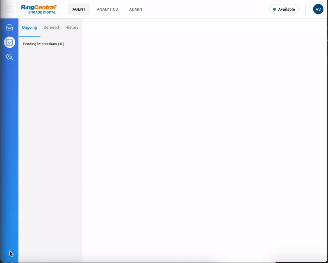Viewport: 328px width, 263px height.
Task: Click the Pending interactions ( 0 ) label
Action: click(43, 44)
